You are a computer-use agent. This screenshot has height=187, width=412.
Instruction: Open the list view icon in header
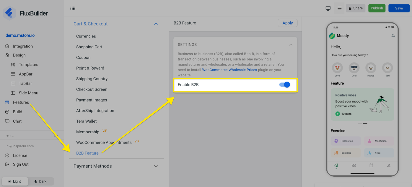point(339,8)
